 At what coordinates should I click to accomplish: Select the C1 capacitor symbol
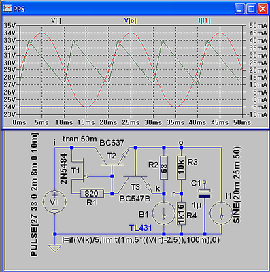pos(205,192)
